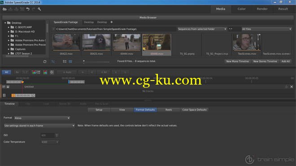This screenshot has height=166, width=296.
Task: Open the Reels sub-tab
Action: click(x=169, y=110)
